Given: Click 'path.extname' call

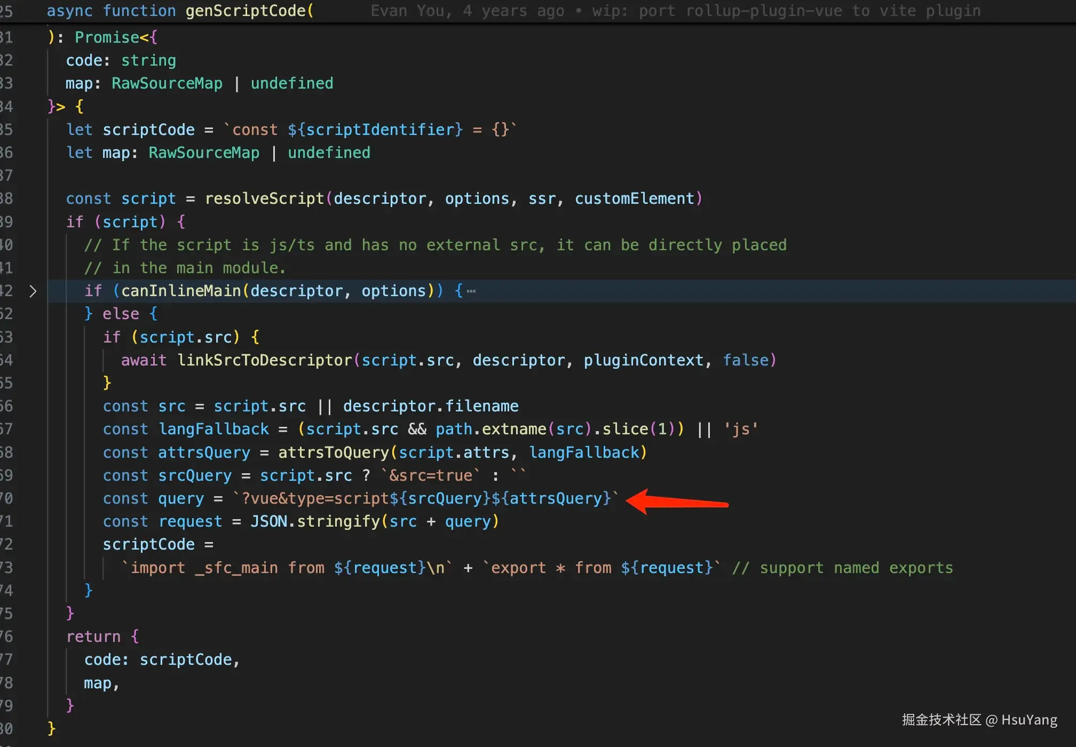Looking at the screenshot, I should point(491,429).
